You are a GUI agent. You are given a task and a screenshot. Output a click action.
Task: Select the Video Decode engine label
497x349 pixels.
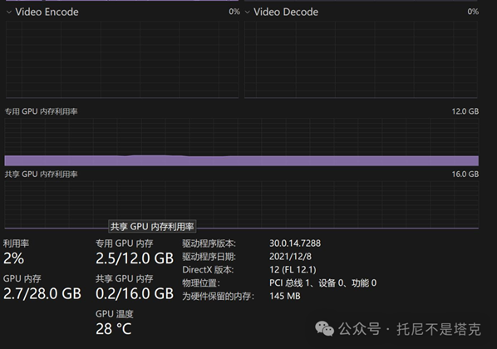point(286,12)
